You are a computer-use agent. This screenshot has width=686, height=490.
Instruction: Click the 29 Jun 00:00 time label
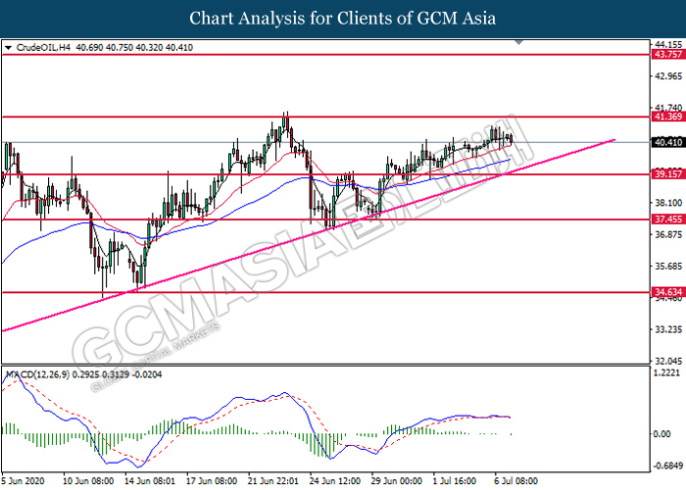[397, 481]
